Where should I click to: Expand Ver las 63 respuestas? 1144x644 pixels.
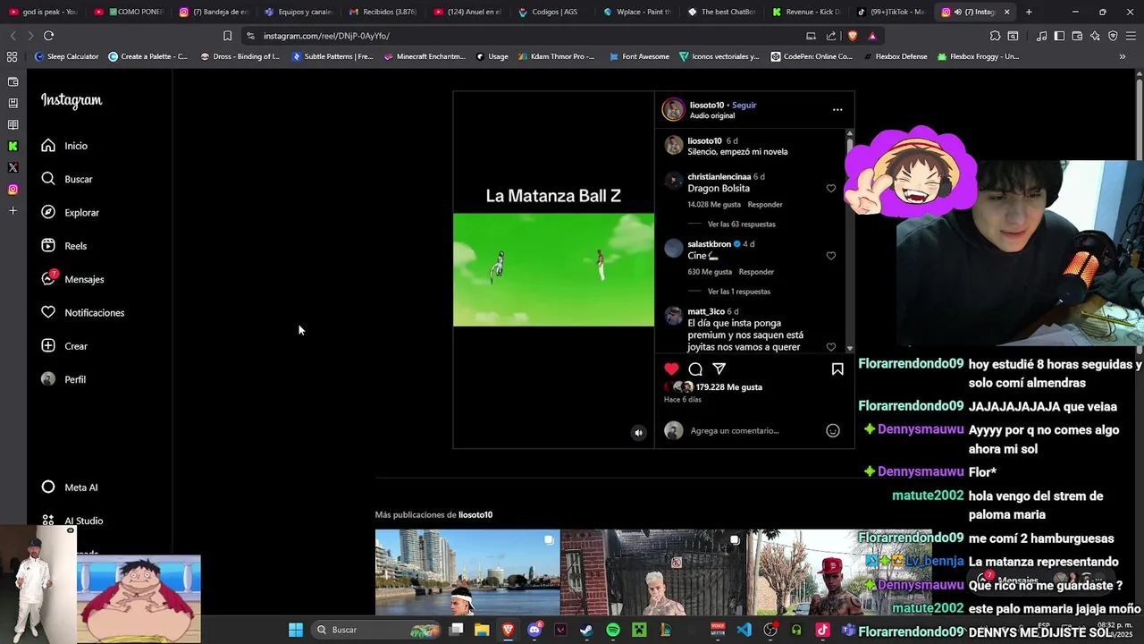coord(742,225)
